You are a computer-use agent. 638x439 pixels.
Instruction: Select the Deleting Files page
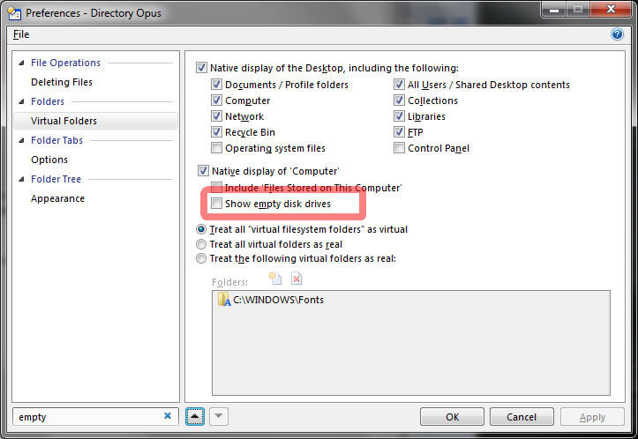62,82
